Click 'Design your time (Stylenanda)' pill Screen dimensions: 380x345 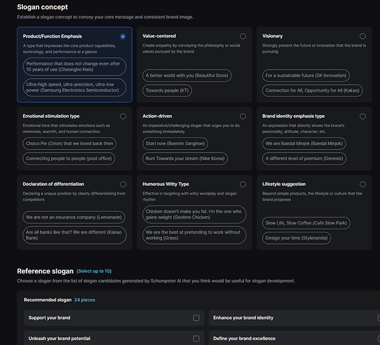tap(296, 238)
